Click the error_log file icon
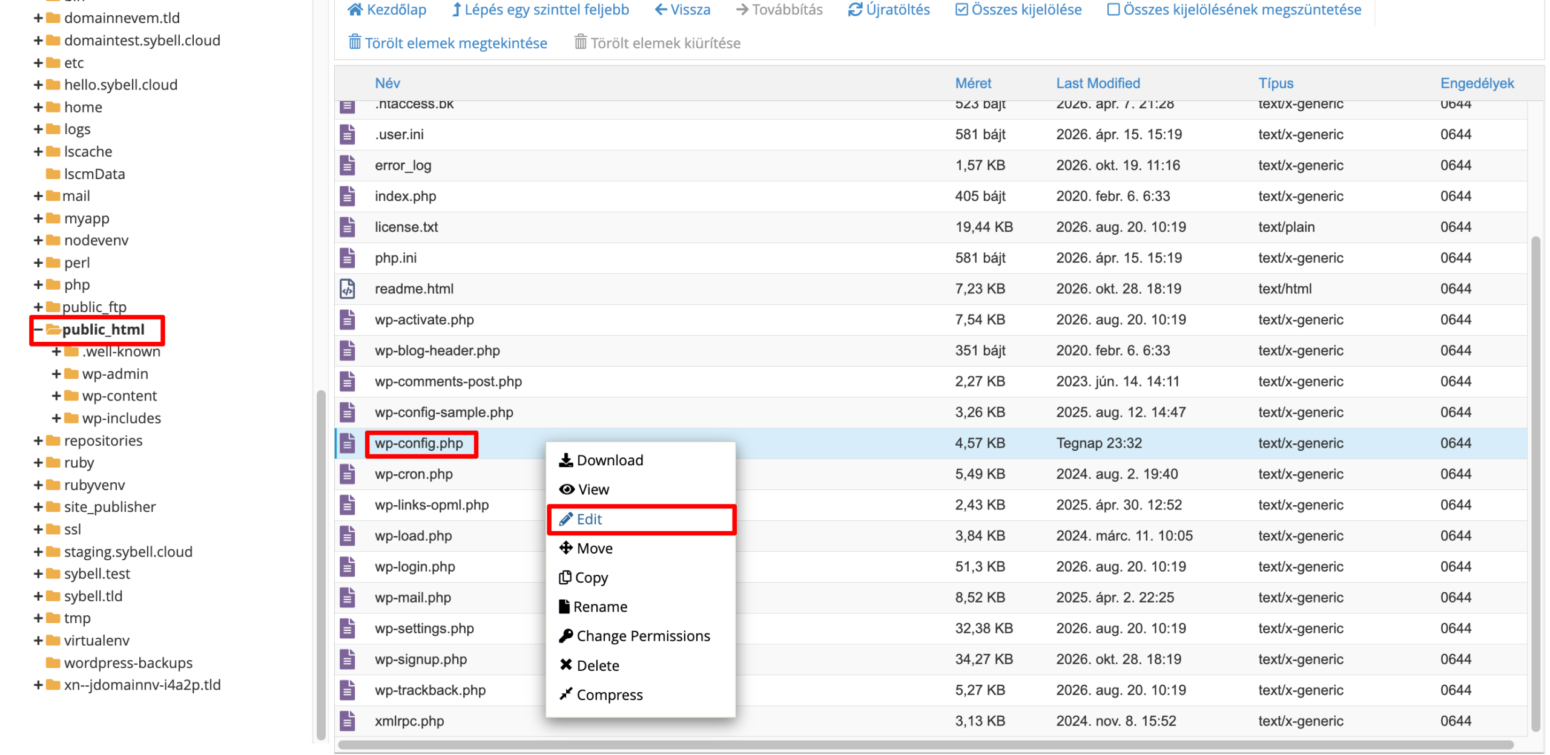 347,166
